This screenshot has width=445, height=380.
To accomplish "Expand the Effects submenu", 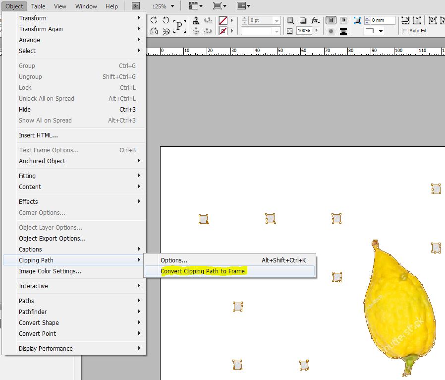I will coord(74,201).
